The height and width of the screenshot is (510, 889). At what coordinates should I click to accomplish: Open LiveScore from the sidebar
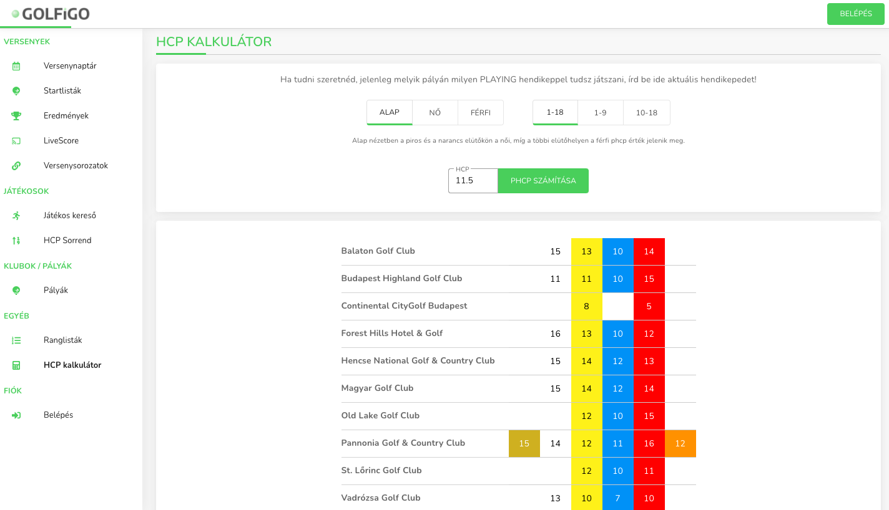coord(61,141)
